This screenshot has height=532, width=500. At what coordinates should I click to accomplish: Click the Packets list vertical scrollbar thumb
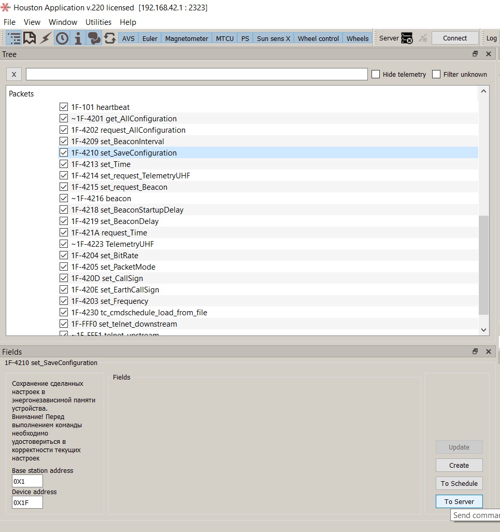[483, 264]
